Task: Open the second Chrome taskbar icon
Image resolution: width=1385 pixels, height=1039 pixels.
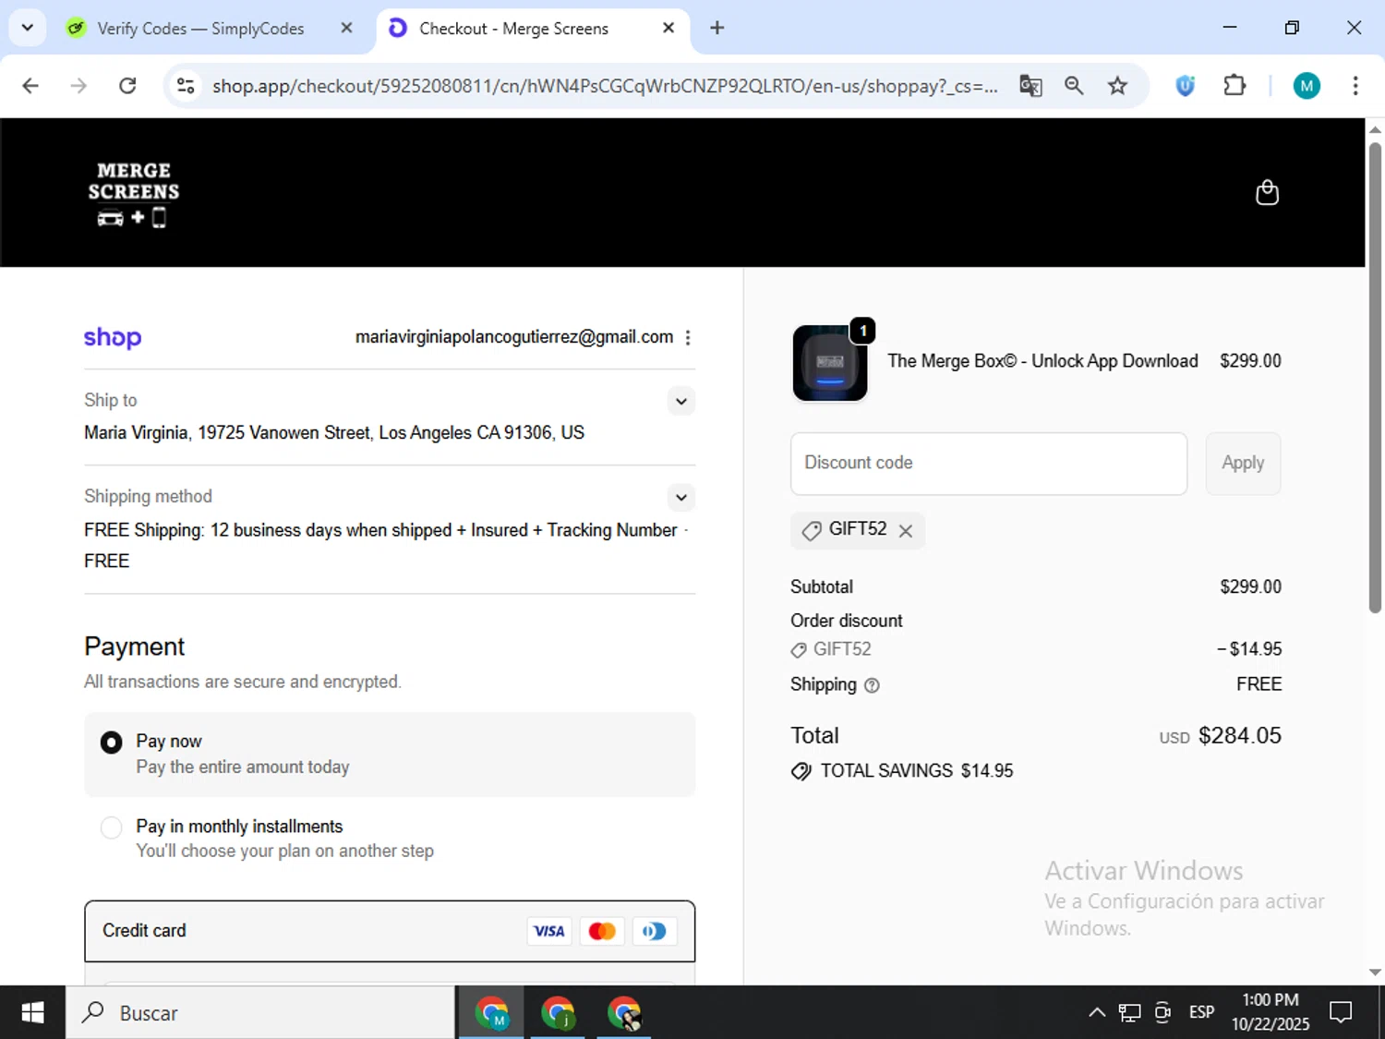Action: (558, 1013)
